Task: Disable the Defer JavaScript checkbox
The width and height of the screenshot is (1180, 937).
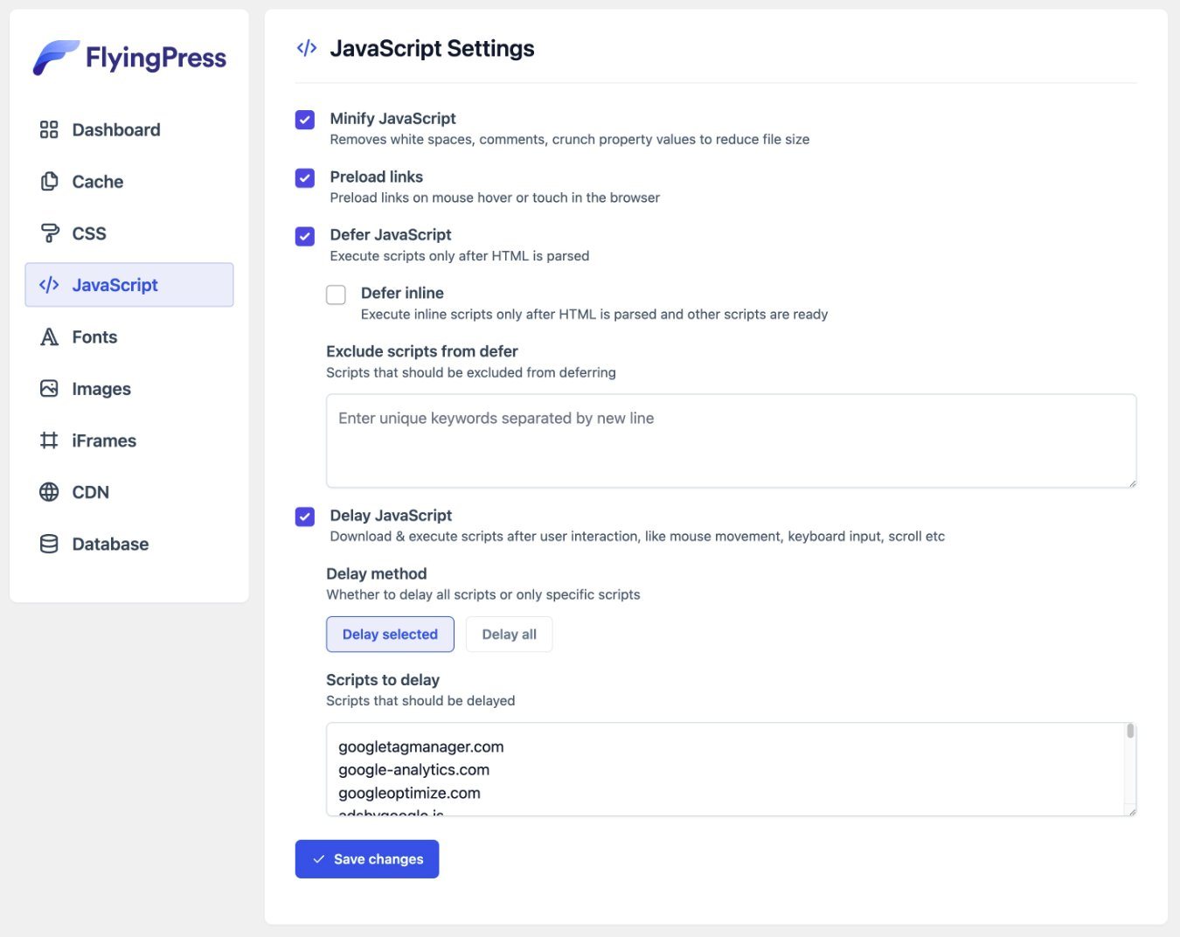Action: pyautogui.click(x=305, y=236)
